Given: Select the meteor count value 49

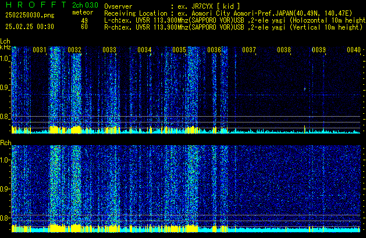Looking at the screenshot, I should pos(84,21).
